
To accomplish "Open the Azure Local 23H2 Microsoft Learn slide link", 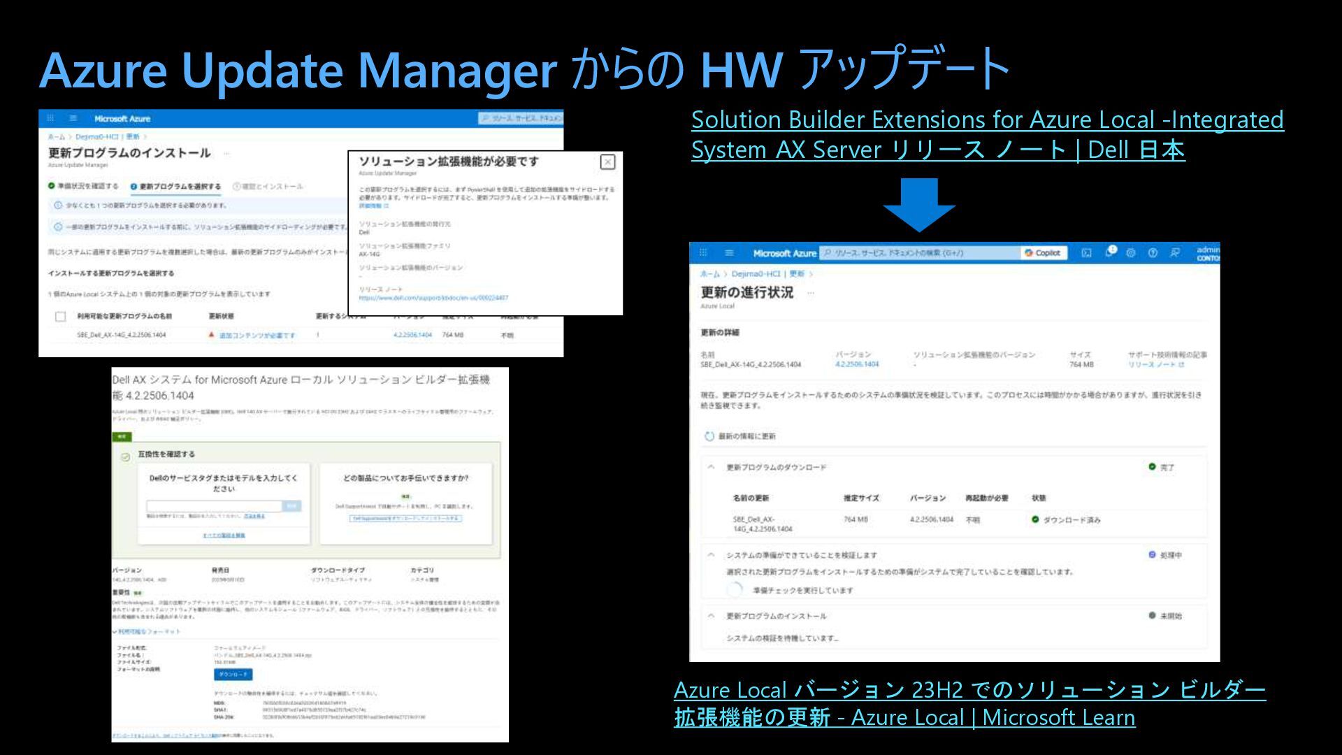I will (970, 703).
